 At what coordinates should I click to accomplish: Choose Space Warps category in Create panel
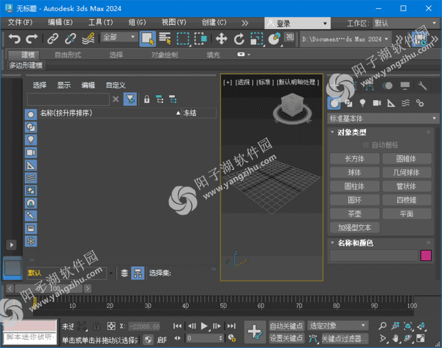405,104
